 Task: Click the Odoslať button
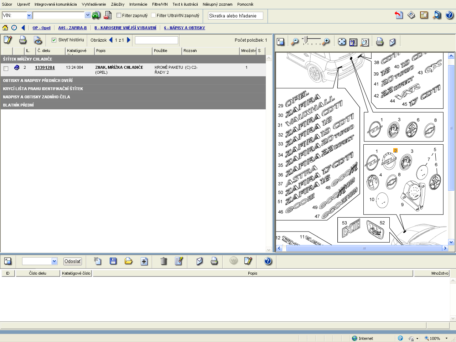coord(73,261)
